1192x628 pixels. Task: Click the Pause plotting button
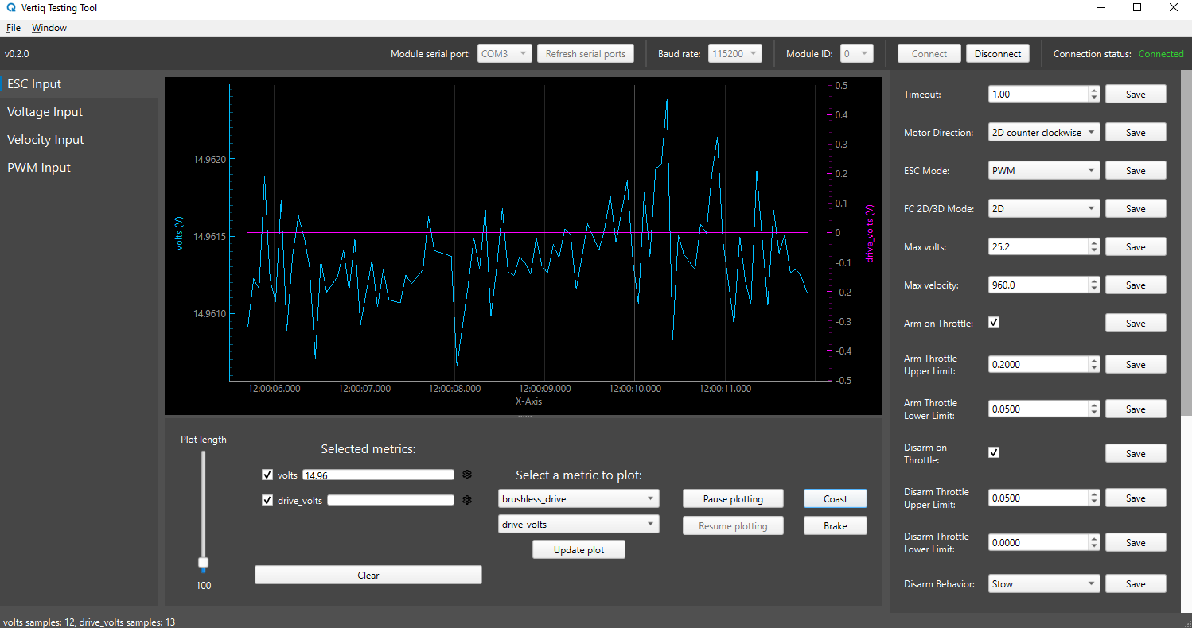(x=733, y=499)
